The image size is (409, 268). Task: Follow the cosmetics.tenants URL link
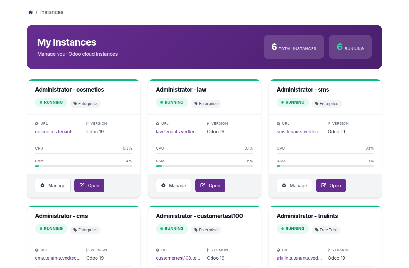pos(57,132)
